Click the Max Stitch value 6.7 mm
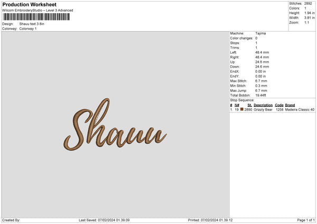Image resolution: width=317 pixels, height=224 pixels. point(261,81)
